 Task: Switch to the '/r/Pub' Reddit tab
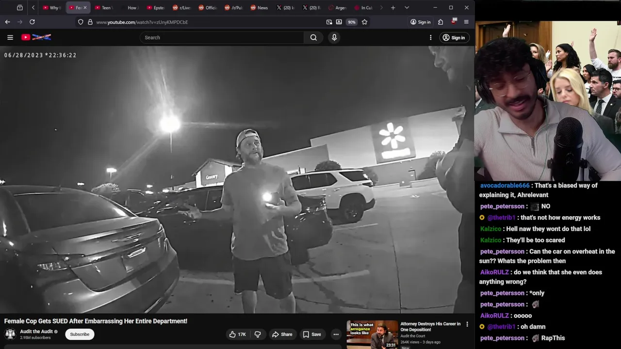233,8
